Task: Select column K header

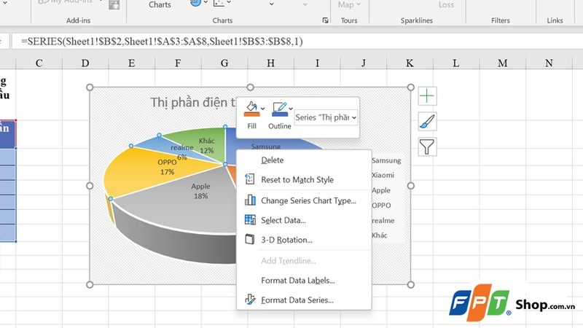Action: click(410, 63)
